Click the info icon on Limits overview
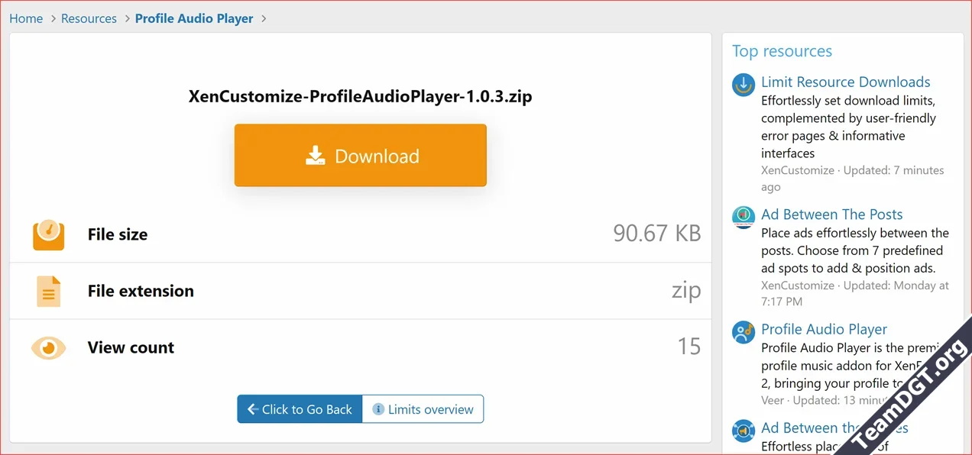This screenshot has width=972, height=455. tap(378, 408)
